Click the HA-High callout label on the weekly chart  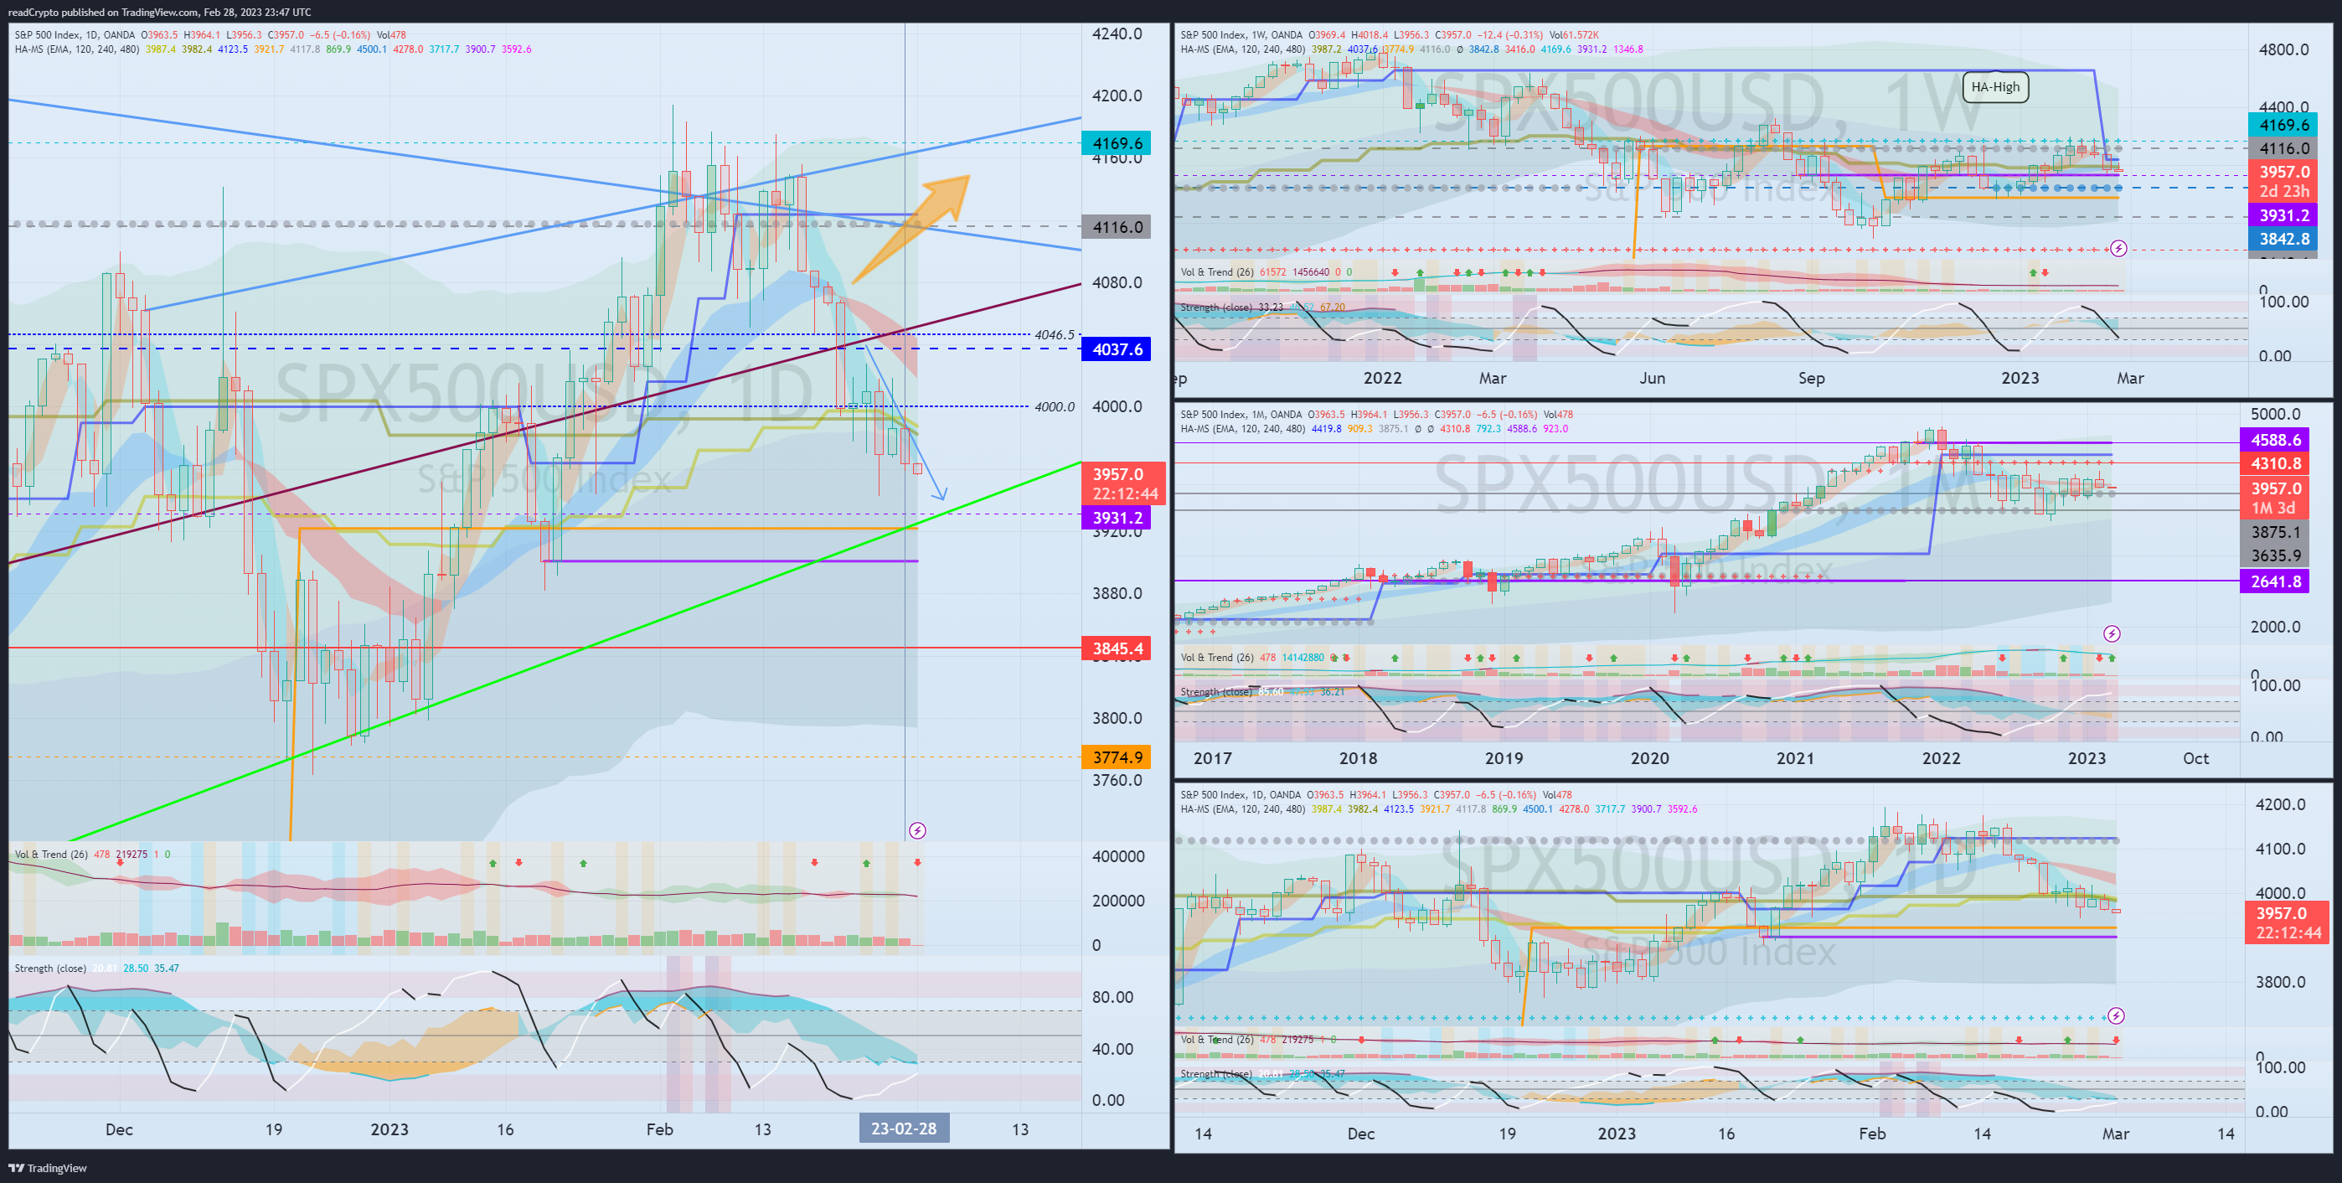1994,87
